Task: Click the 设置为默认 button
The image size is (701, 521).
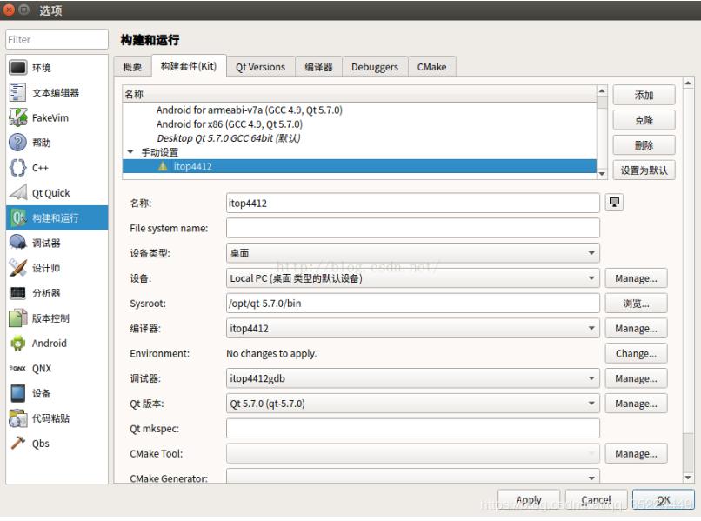Action: (x=645, y=170)
